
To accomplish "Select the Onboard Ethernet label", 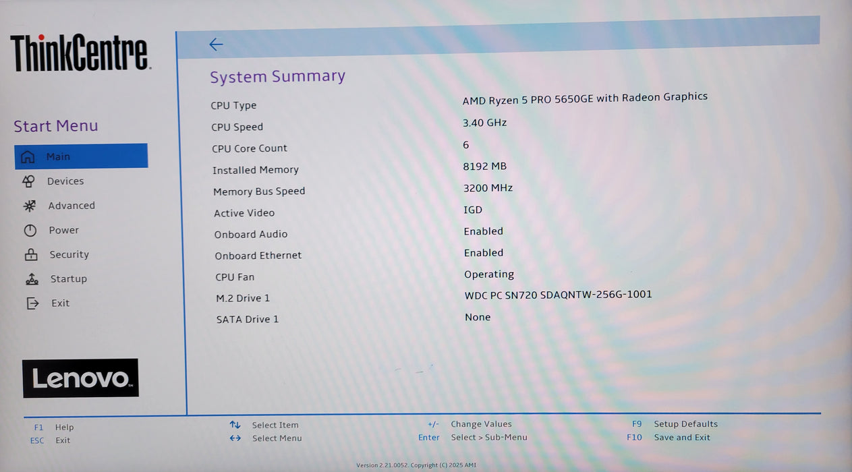I will pos(258,256).
